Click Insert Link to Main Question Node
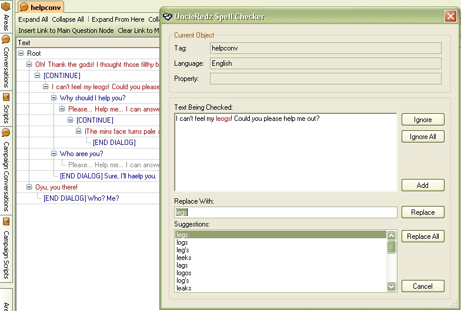Viewport: 461px width, 311px height. click(66, 31)
